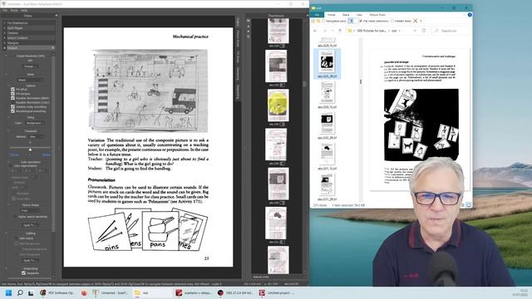Switch to the 'out' folder taskbar button

pyautogui.click(x=151, y=292)
